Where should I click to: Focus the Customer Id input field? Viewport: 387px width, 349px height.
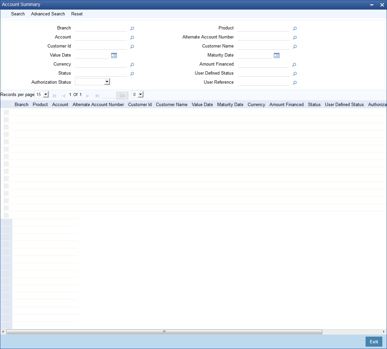pos(101,47)
